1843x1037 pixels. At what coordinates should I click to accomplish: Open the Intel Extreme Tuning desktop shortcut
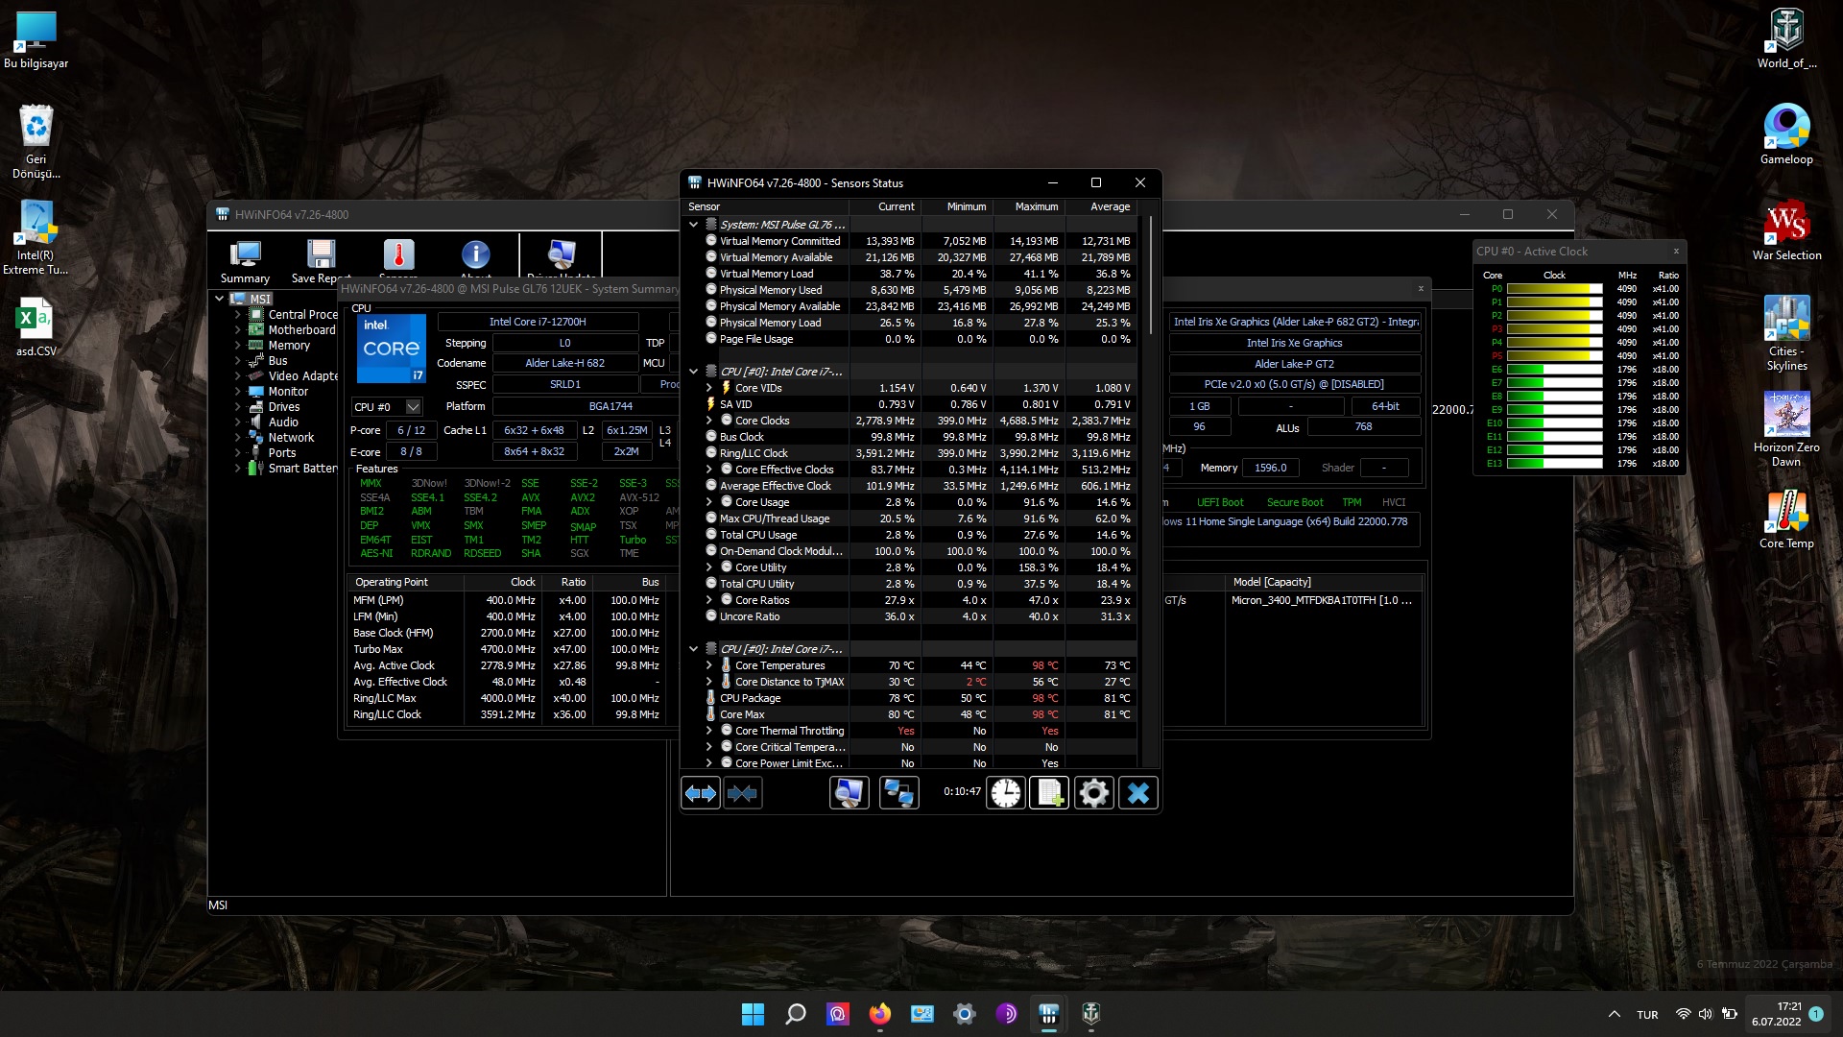pyautogui.click(x=36, y=237)
